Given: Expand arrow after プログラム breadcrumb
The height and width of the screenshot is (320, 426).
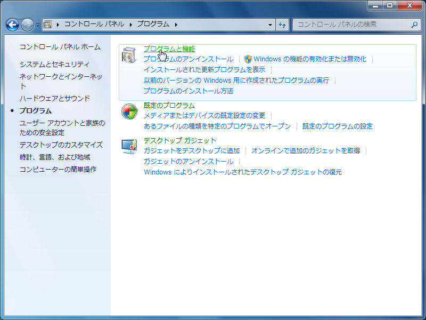Looking at the screenshot, I should tap(176, 25).
